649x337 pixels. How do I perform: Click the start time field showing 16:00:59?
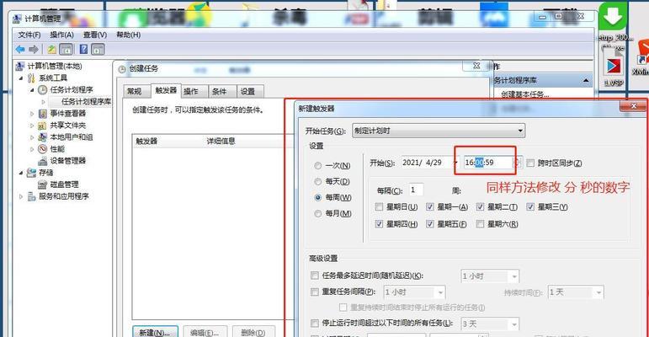click(487, 163)
